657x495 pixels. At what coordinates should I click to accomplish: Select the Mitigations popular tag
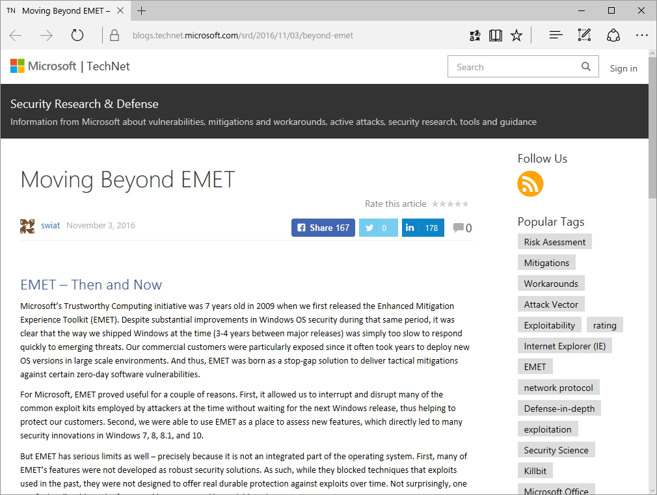pos(546,263)
